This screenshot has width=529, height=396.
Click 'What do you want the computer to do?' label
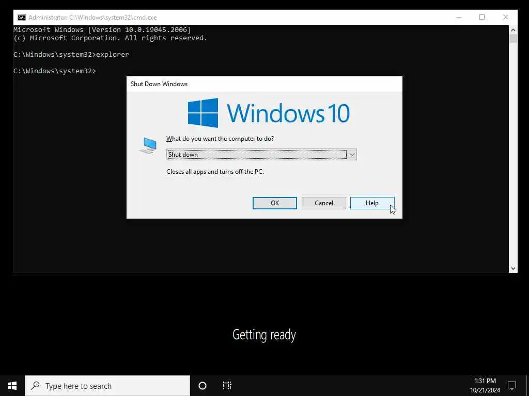(220, 139)
